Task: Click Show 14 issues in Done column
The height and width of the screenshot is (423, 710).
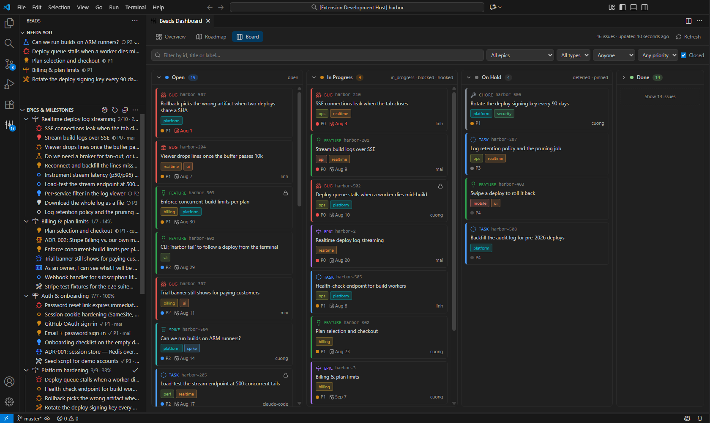Action: [x=660, y=96]
